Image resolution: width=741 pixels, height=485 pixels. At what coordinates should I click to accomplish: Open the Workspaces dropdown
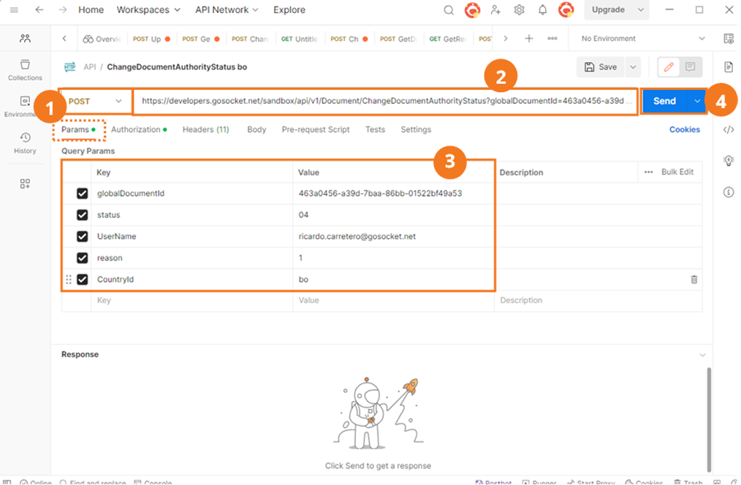tap(148, 10)
